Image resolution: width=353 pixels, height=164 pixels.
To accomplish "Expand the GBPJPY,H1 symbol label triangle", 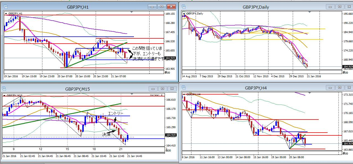I will (6, 13).
